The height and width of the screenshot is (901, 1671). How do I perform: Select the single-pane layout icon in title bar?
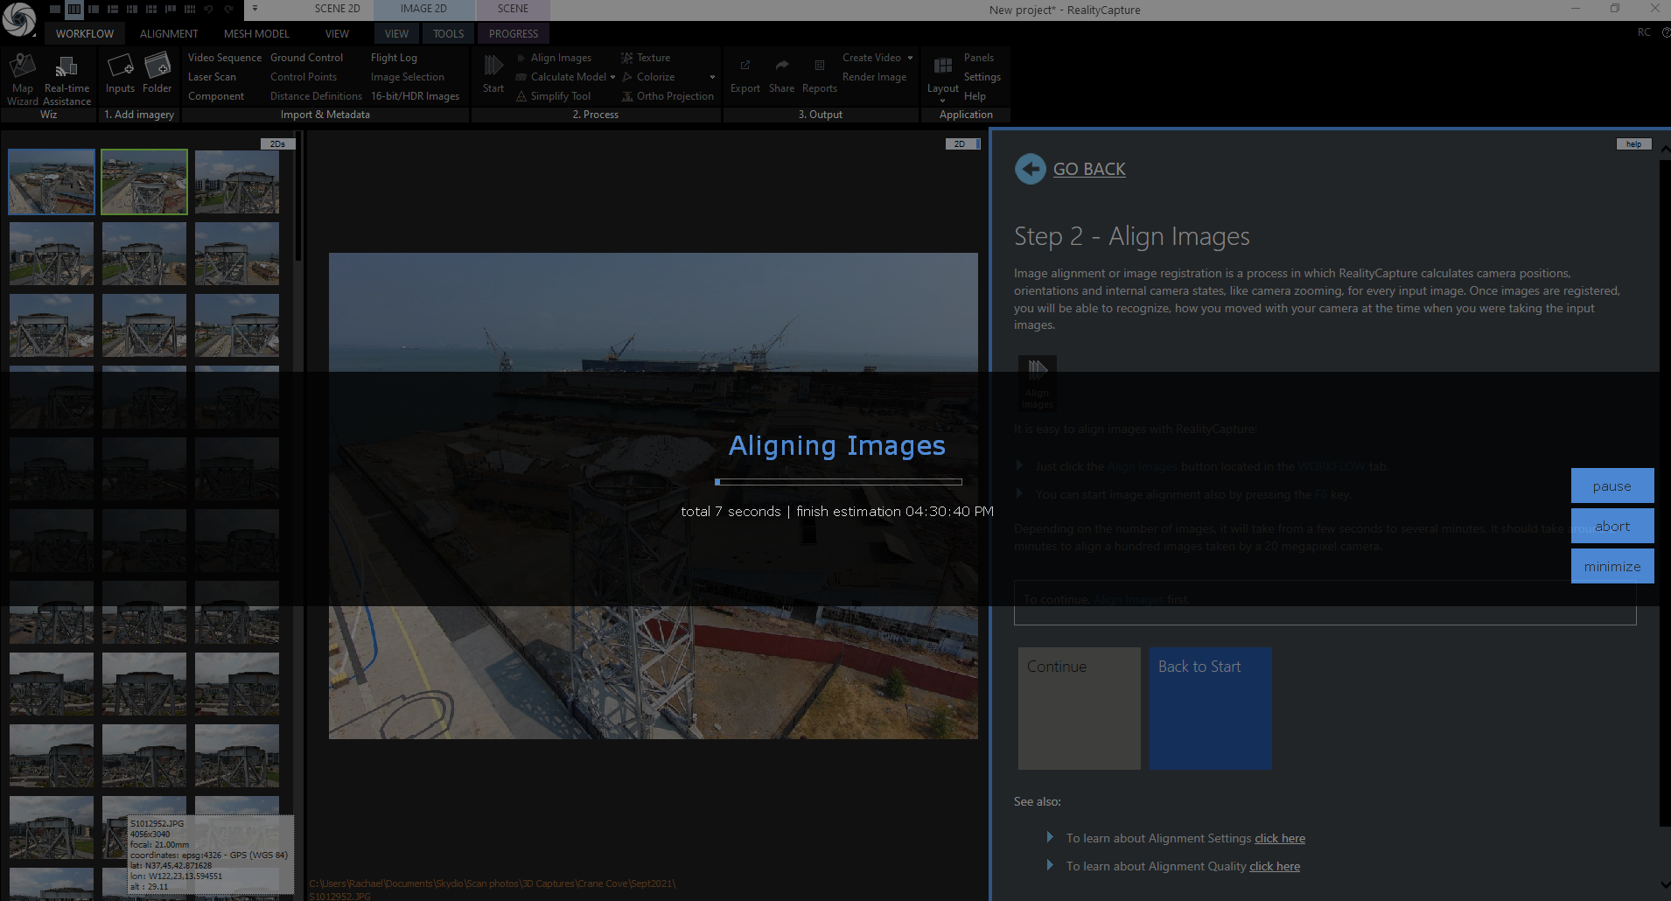coord(55,9)
